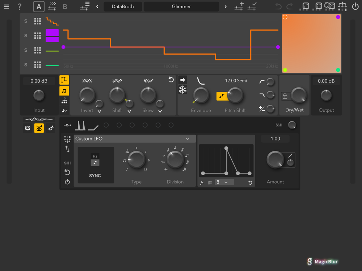This screenshot has width=362, height=271.
Task: Toggle the step-curve mode button
Action: click(64, 80)
